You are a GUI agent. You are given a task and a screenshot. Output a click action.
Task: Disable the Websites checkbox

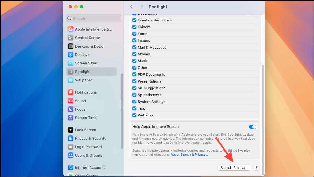coord(134,115)
